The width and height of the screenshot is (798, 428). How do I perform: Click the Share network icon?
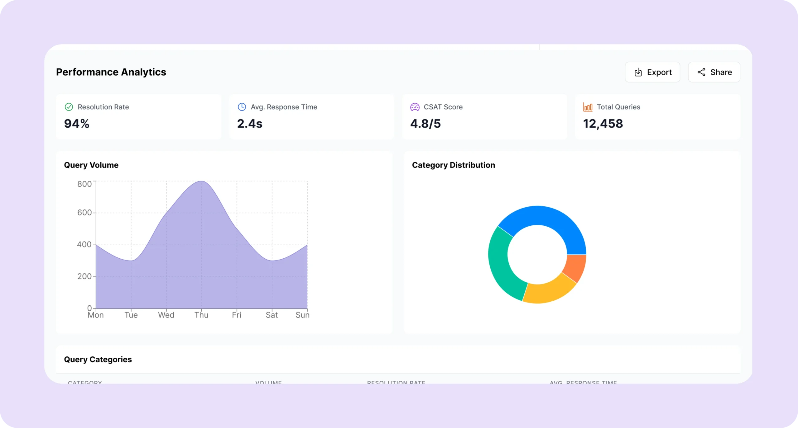click(x=701, y=72)
